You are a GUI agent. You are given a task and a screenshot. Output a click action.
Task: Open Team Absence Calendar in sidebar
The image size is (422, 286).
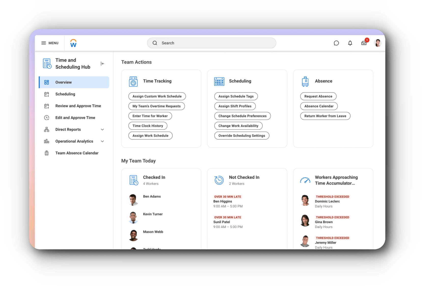77,153
